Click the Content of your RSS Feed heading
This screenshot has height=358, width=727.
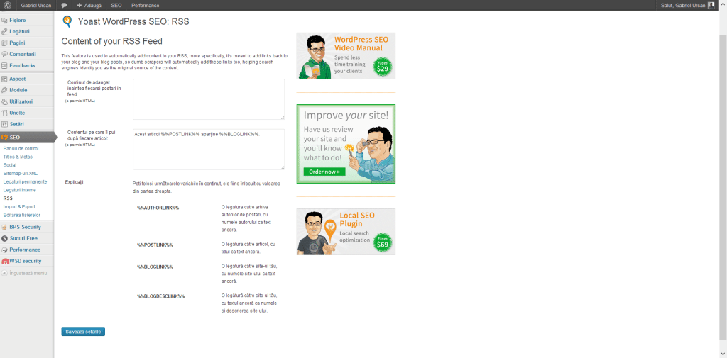[111, 41]
